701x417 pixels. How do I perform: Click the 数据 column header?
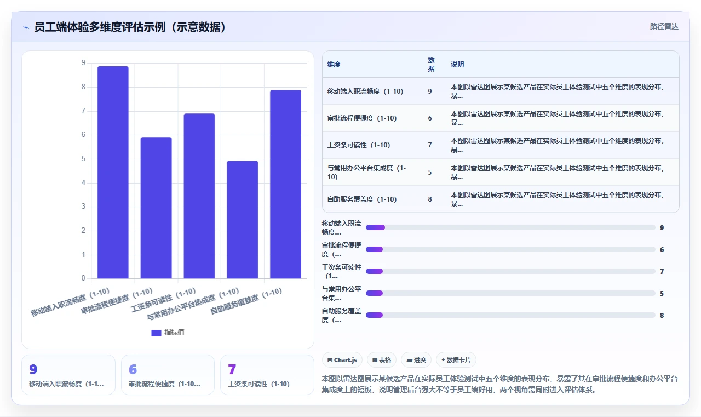[x=431, y=65]
